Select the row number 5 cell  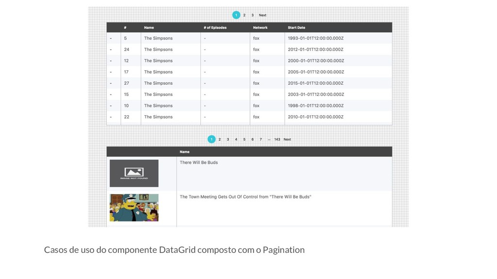[x=125, y=38]
